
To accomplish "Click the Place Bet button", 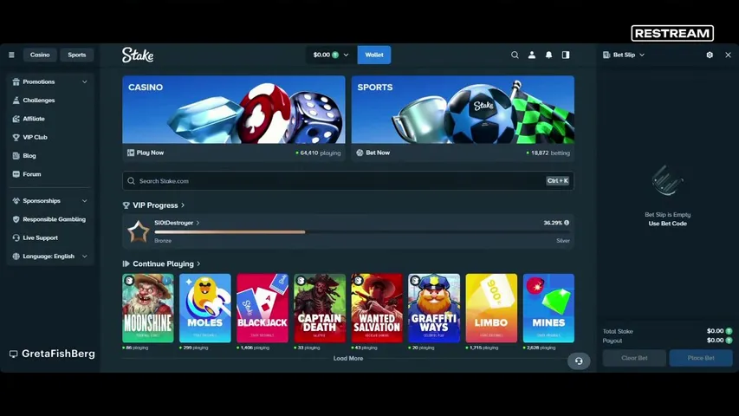I will 701,358.
